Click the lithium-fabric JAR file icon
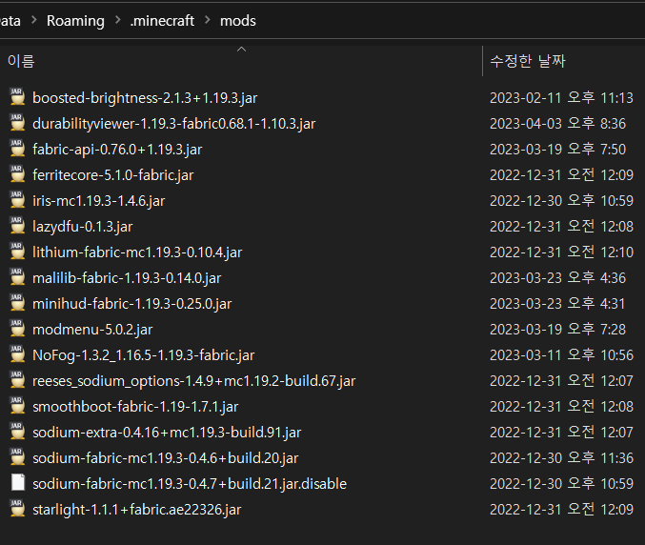Screen dimensions: 645x545 pyautogui.click(x=17, y=252)
